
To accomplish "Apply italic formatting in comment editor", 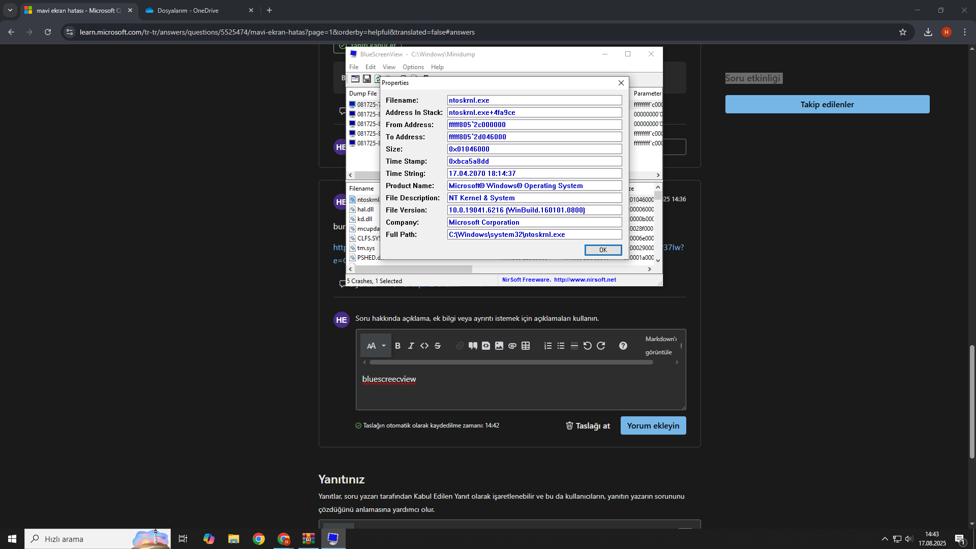I will point(411,346).
